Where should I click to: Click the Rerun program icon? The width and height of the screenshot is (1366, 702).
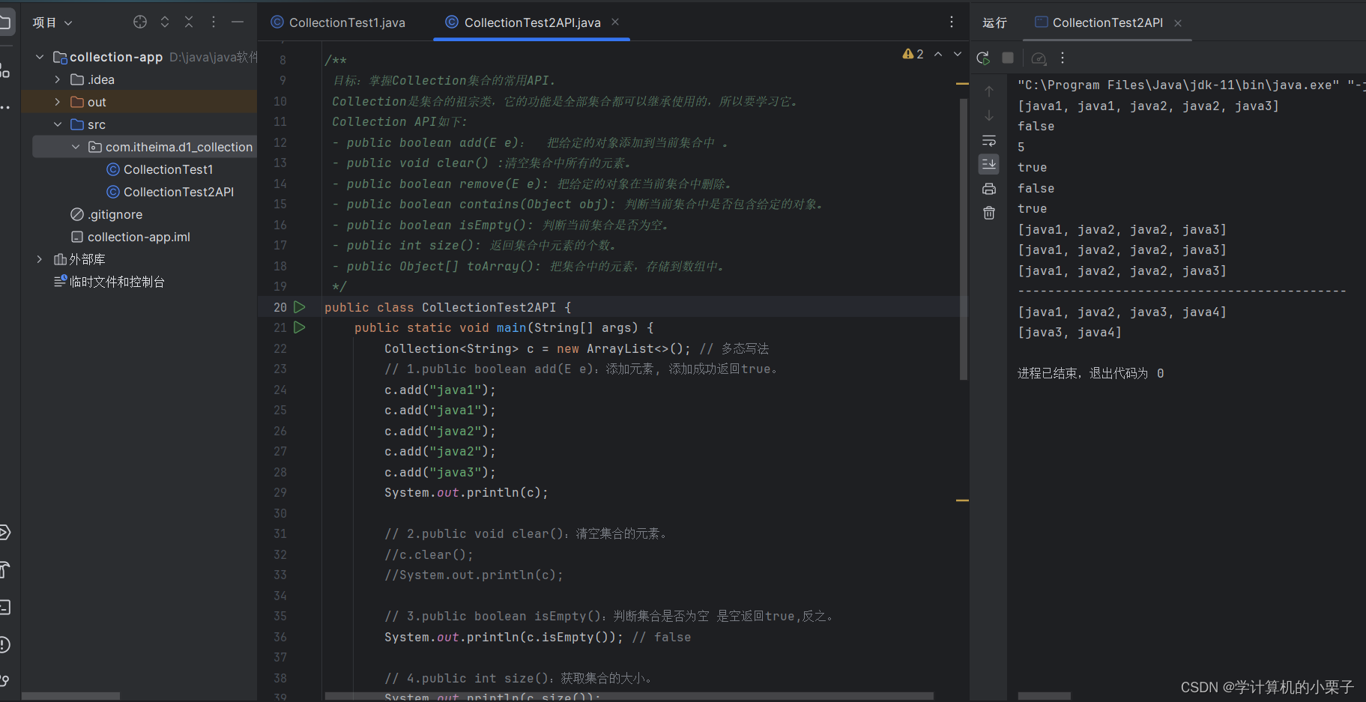coord(983,58)
